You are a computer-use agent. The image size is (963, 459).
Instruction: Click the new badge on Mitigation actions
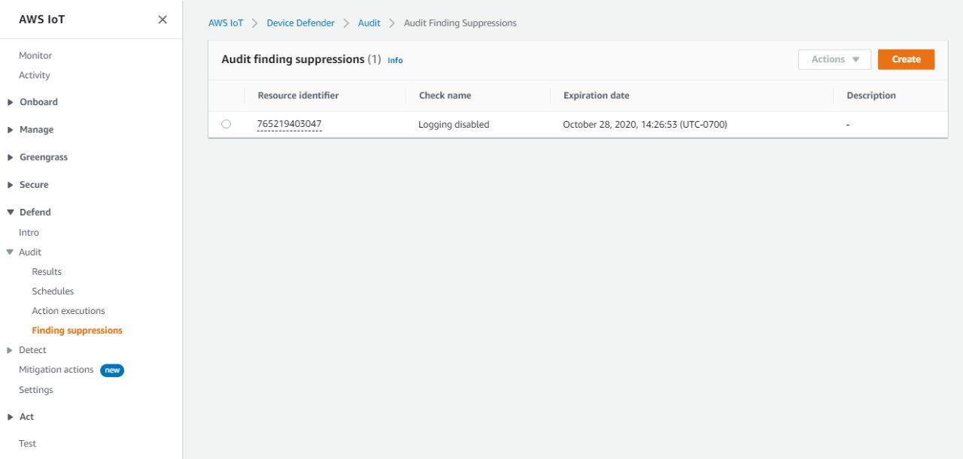point(111,370)
